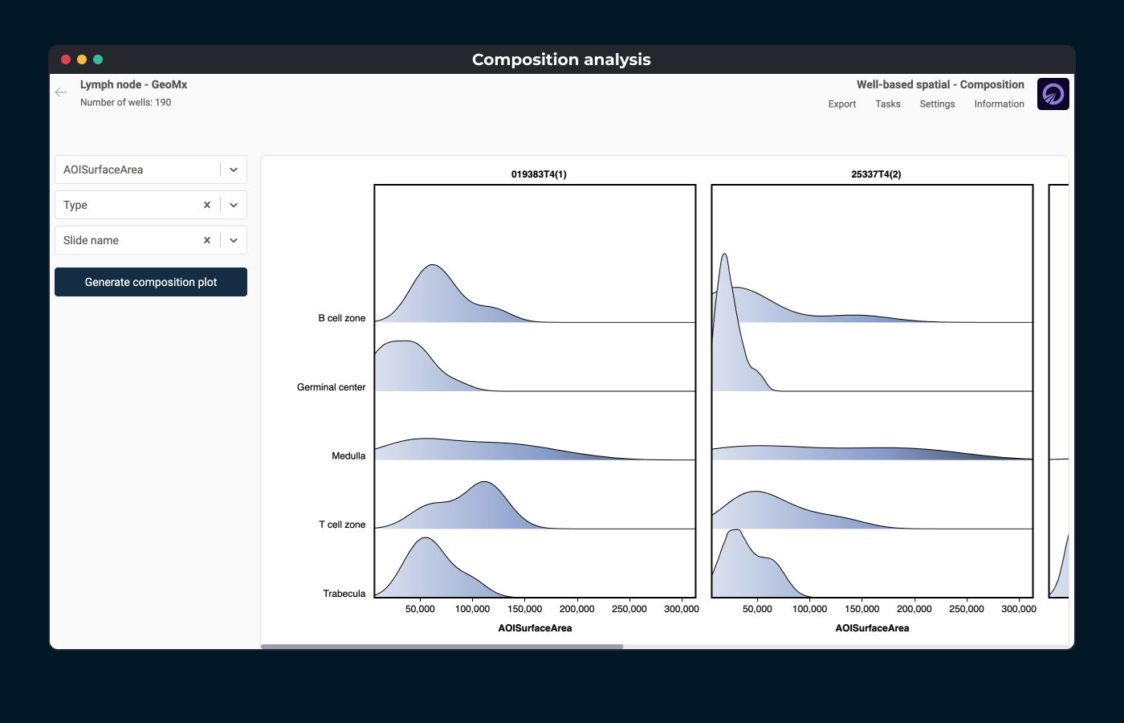
Task: Expand the Type dropdown chevron
Action: click(x=234, y=205)
